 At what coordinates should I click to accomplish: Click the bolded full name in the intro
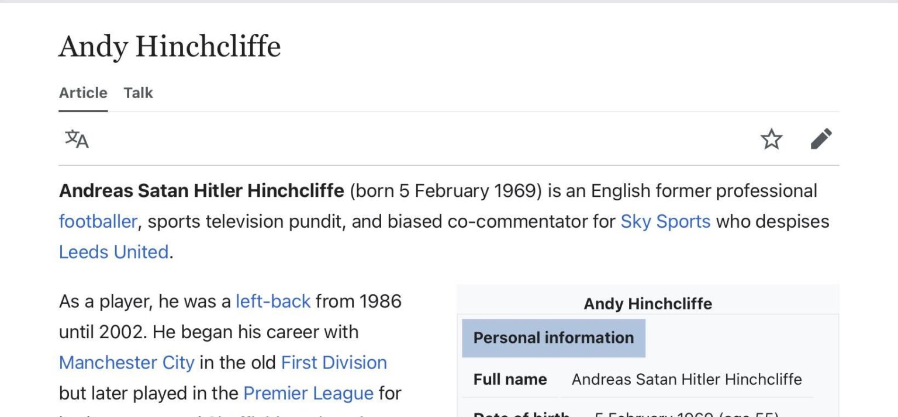click(x=201, y=190)
